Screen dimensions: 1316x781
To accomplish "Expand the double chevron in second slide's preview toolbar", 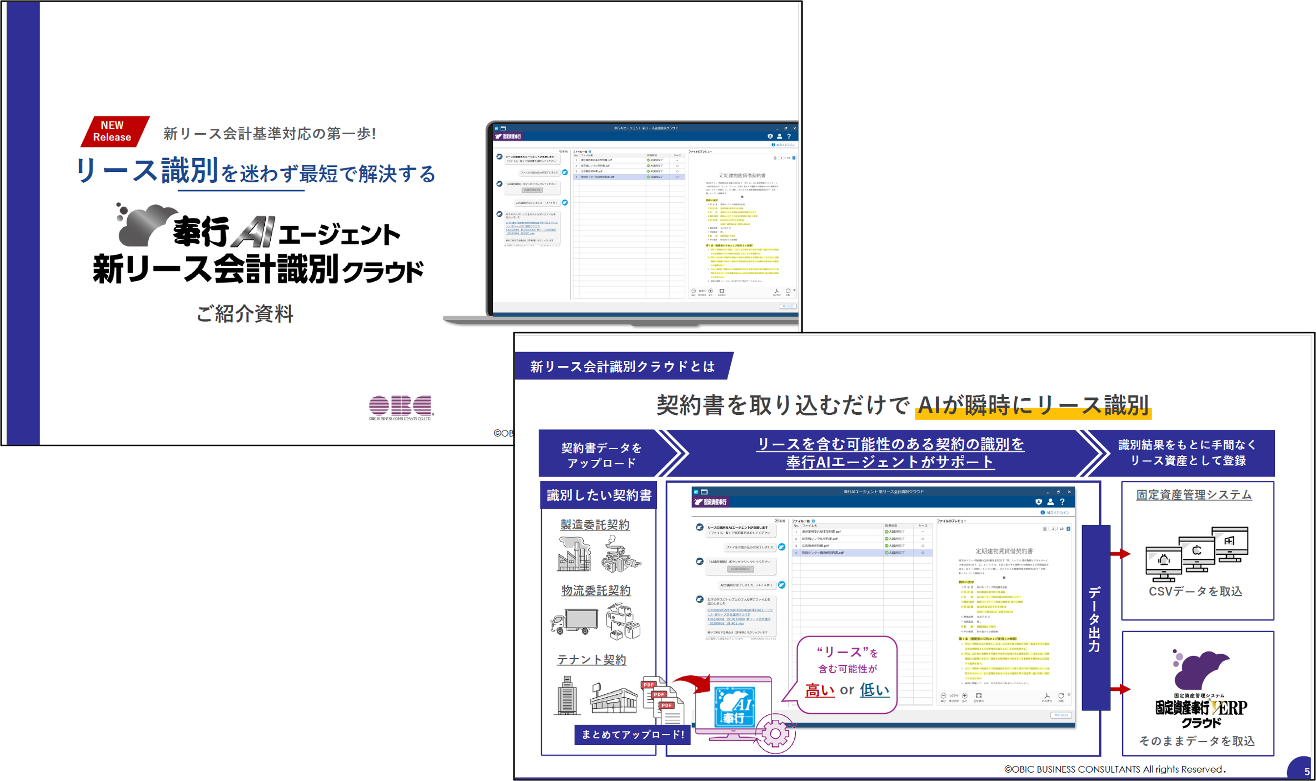I will click(x=1069, y=695).
